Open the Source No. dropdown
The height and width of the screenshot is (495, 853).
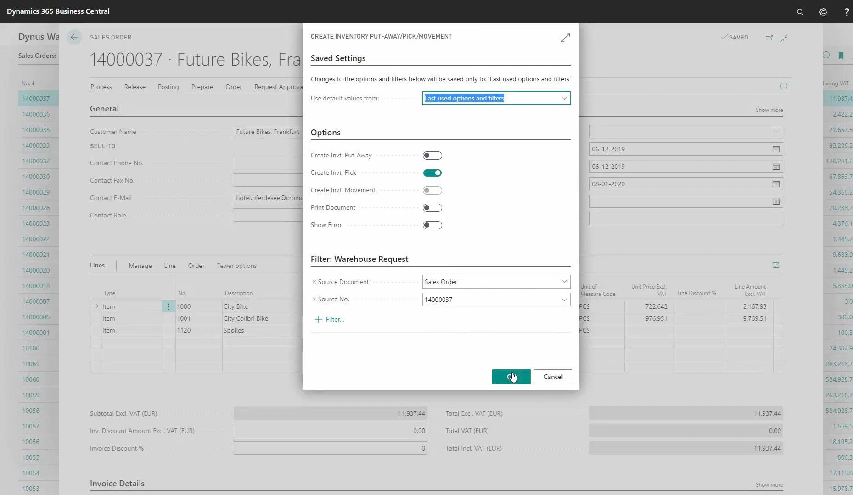click(x=564, y=300)
